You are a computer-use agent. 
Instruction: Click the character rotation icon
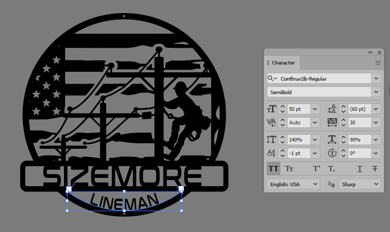tap(332, 153)
